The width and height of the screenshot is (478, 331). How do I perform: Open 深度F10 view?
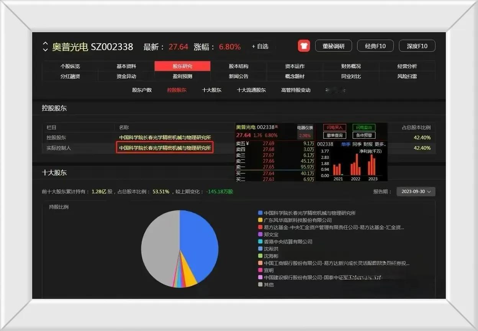(417, 46)
